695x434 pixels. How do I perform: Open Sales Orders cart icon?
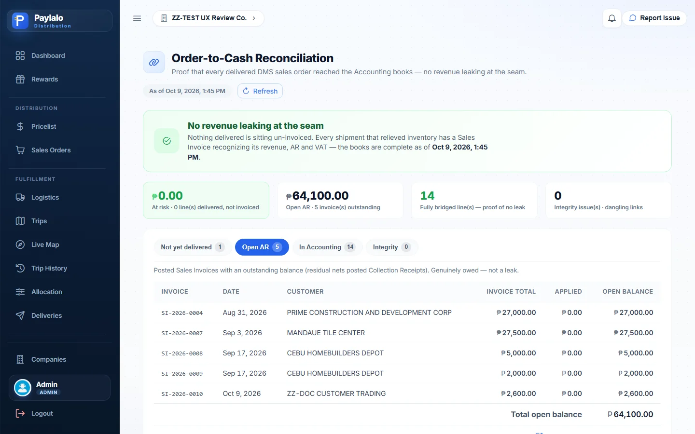coord(20,150)
